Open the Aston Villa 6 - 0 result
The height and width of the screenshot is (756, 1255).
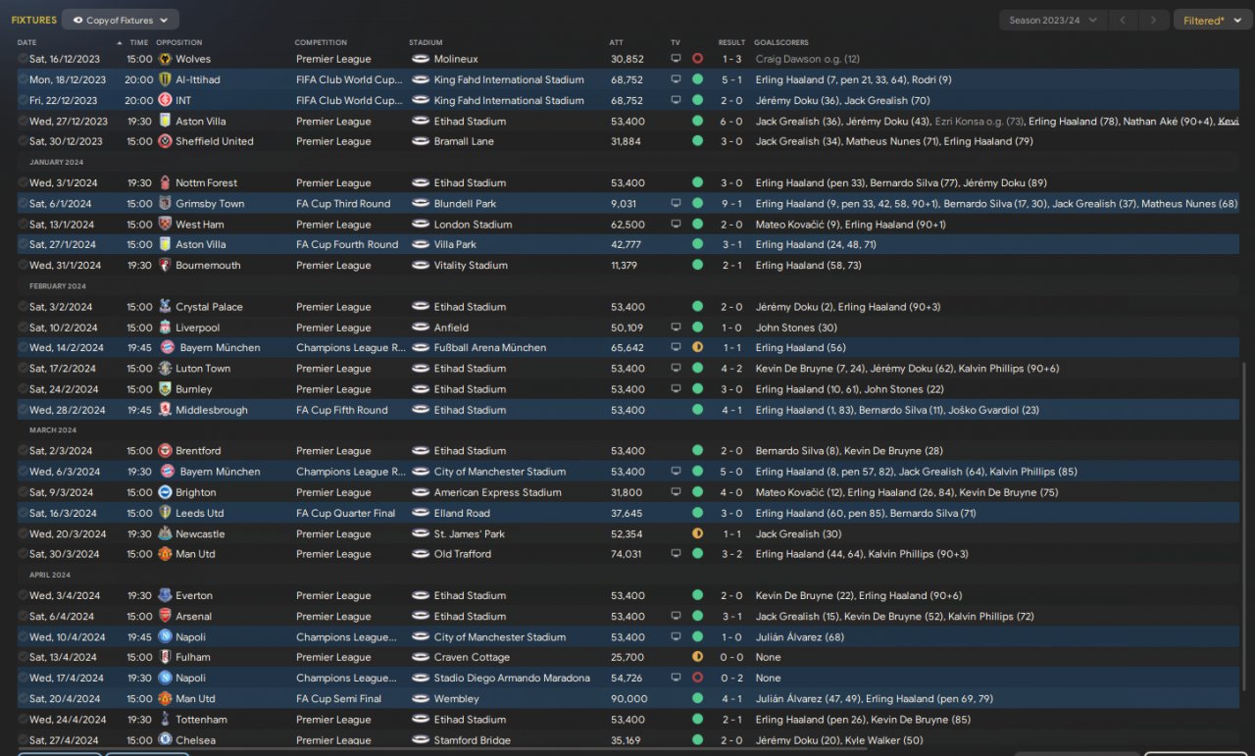(x=731, y=122)
